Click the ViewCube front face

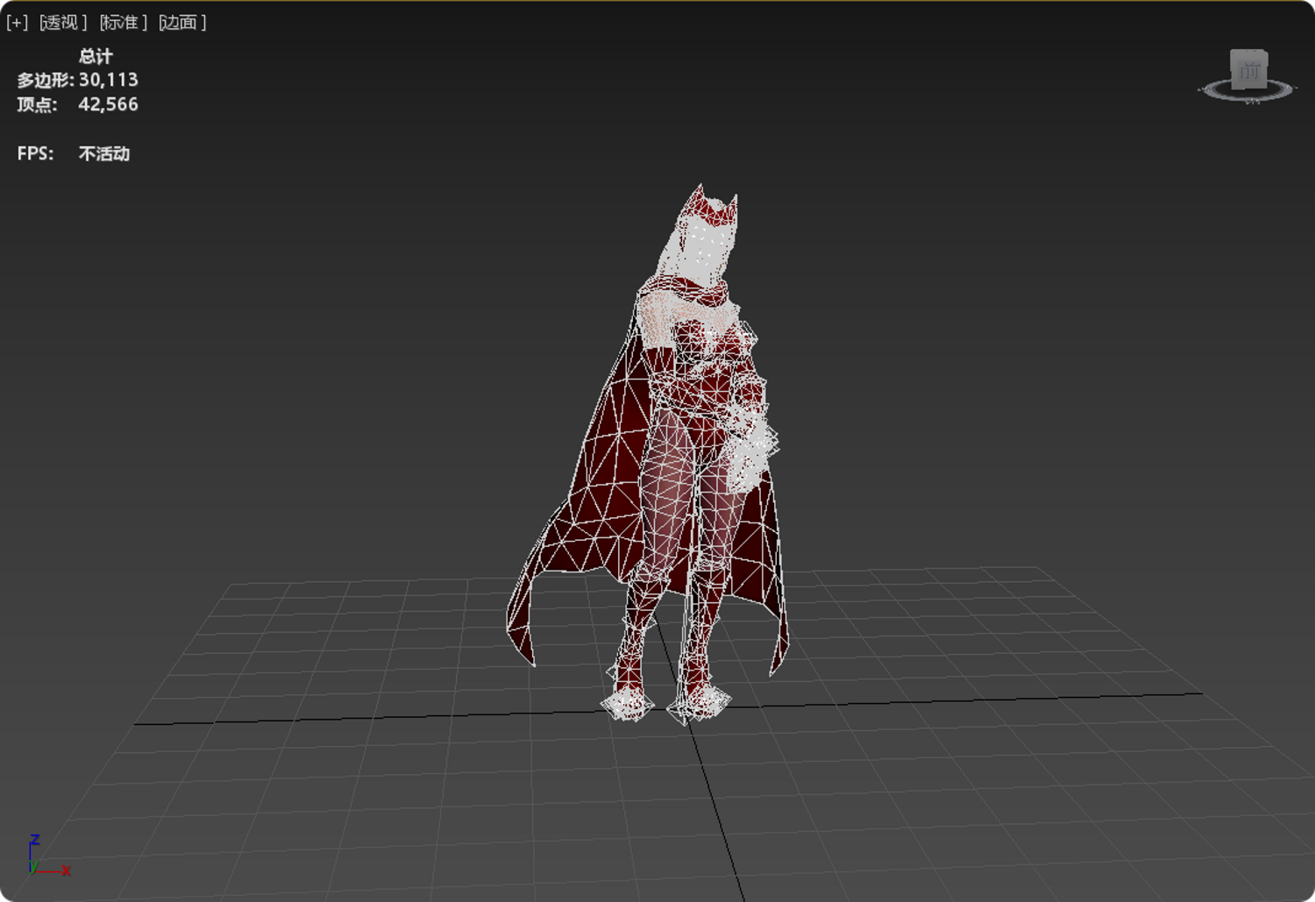1249,69
